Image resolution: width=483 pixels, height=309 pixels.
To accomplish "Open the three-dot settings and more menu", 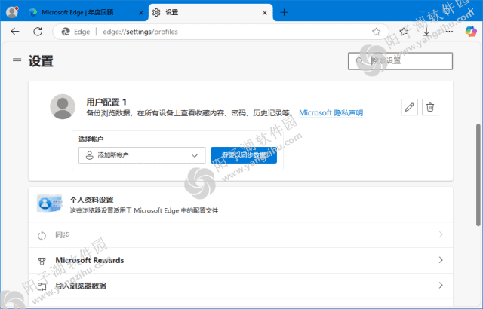I will click(449, 32).
